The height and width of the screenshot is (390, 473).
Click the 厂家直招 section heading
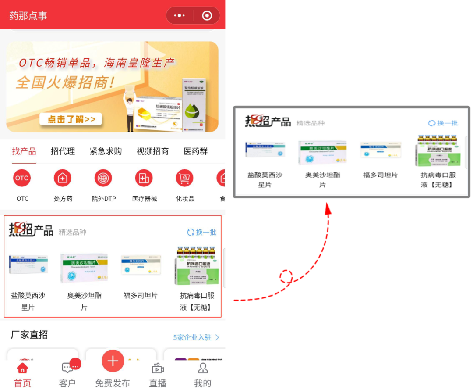(29, 334)
